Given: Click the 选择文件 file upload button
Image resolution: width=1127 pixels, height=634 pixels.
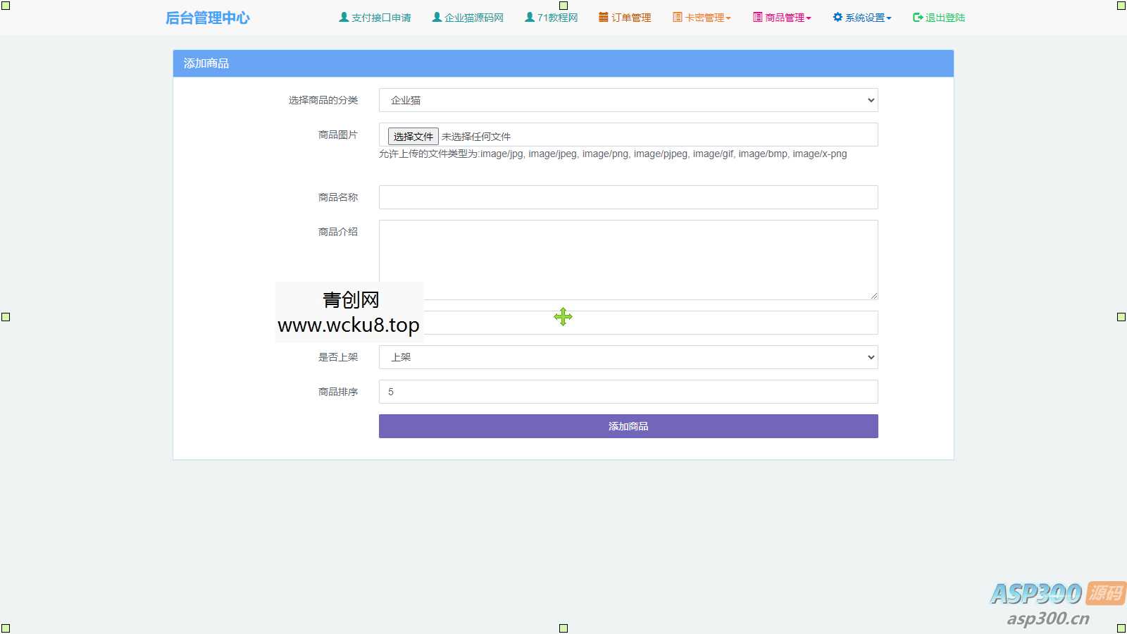Looking at the screenshot, I should 412,136.
